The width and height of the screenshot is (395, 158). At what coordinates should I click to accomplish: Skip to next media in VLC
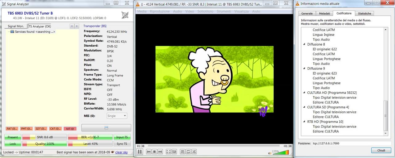tap(160, 152)
